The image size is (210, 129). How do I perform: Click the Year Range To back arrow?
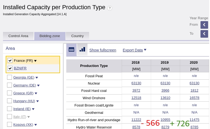coord(204,34)
